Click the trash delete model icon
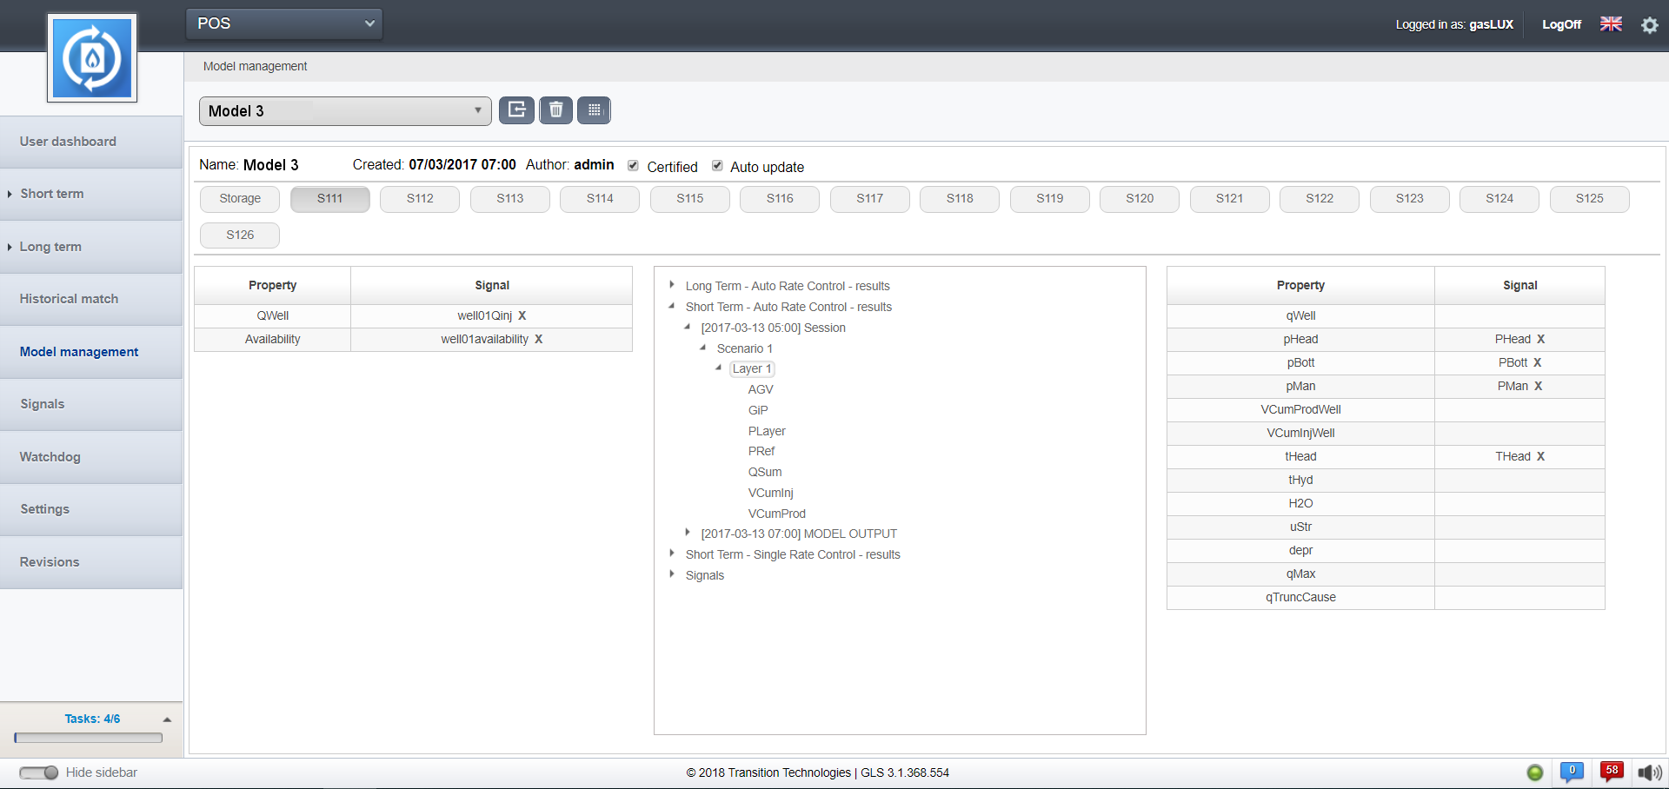The height and width of the screenshot is (789, 1669). point(555,110)
